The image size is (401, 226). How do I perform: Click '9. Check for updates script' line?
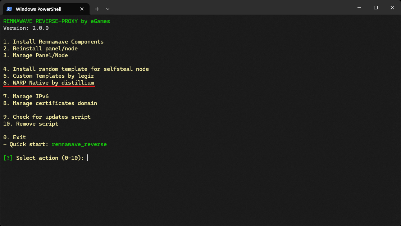click(47, 117)
